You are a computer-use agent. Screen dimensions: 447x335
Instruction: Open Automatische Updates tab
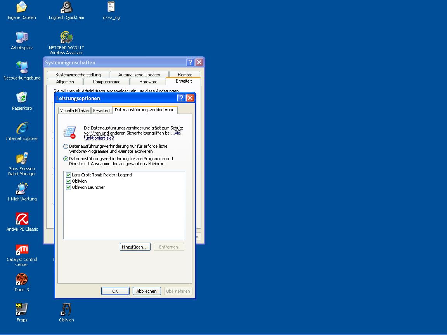coord(139,74)
